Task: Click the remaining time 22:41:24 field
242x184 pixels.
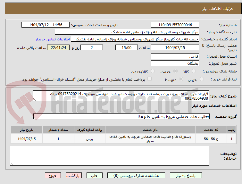Action: point(58,47)
